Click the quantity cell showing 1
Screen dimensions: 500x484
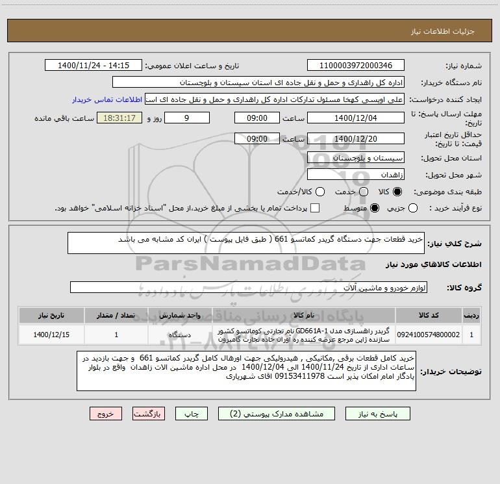116,335
